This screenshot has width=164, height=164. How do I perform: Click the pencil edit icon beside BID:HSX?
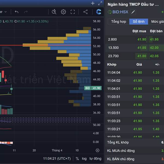coord(133,12)
